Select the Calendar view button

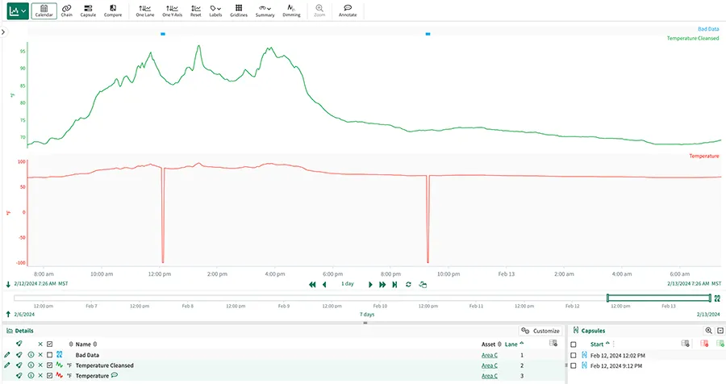(x=44, y=10)
